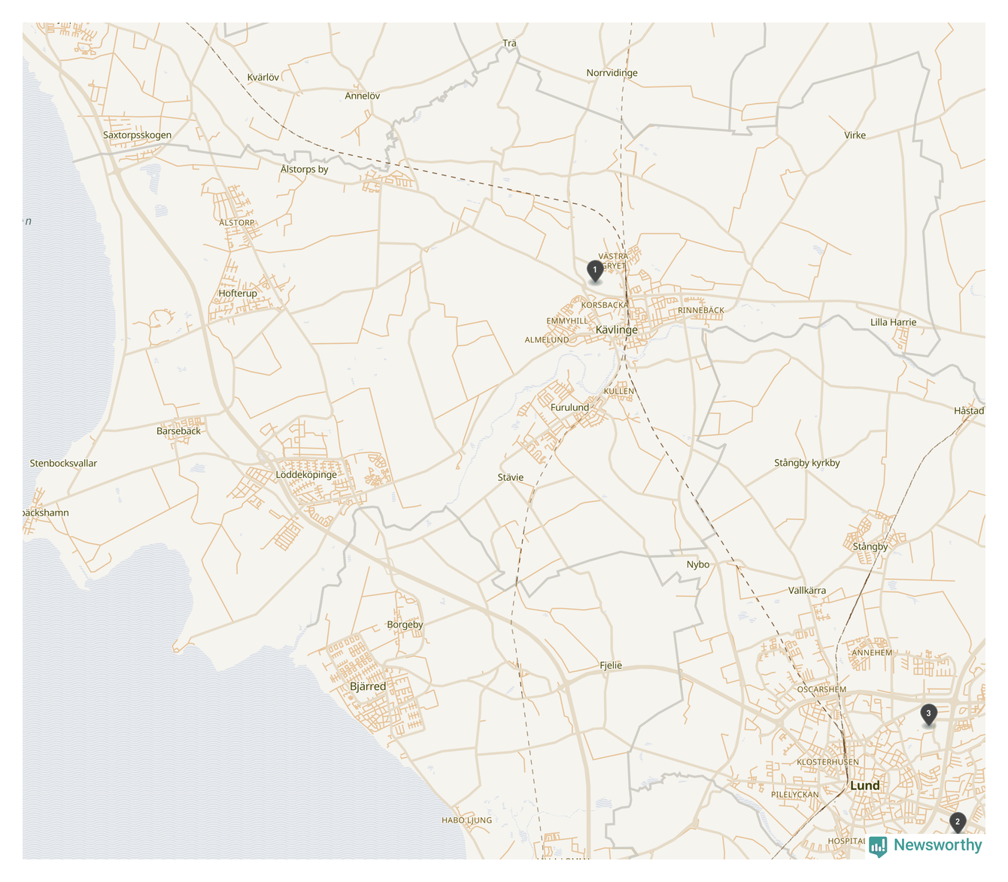
Task: Click the EMMYHILL district label
Action: point(567,321)
